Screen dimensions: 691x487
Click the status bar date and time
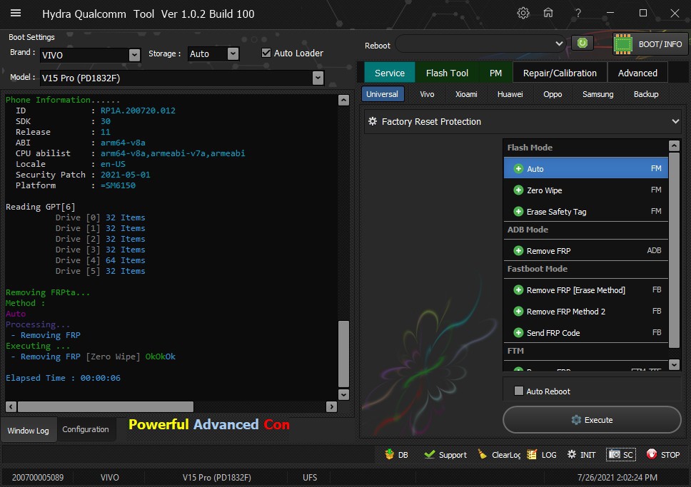point(617,477)
